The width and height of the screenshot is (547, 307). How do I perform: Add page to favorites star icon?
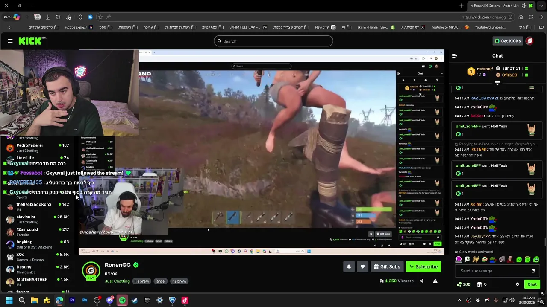click(100, 17)
